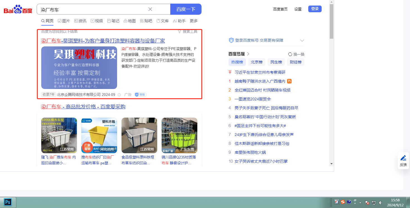
Task: Select the 北京榜 hot list tab
Action: [x=256, y=62]
